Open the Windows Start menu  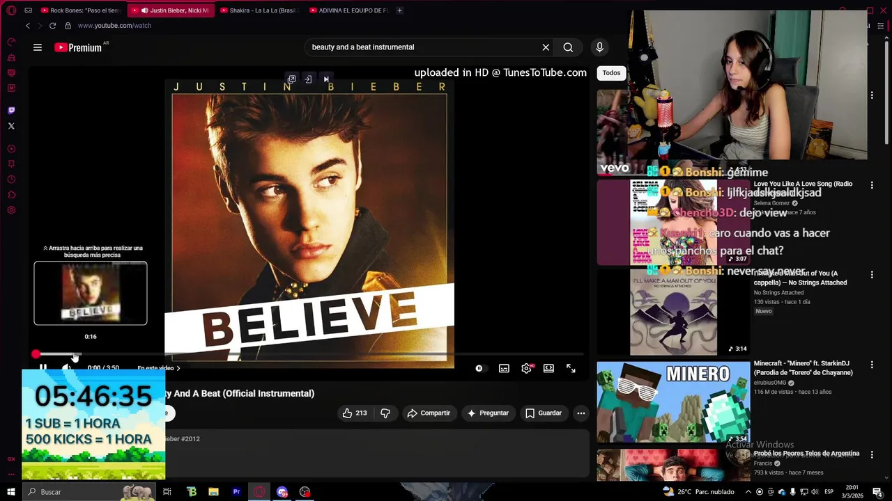[11, 492]
